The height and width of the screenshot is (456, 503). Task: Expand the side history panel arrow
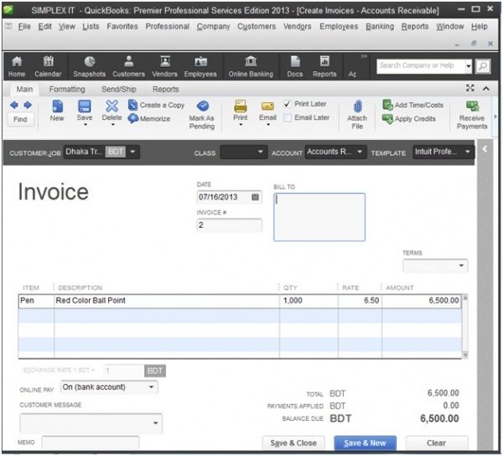[x=485, y=149]
